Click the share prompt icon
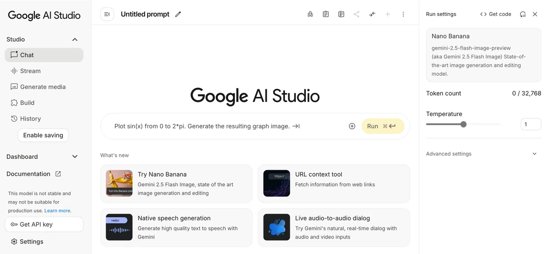The width and height of the screenshot is (547, 254). coord(356,14)
